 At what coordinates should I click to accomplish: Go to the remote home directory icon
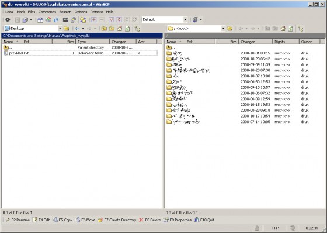pos(283,29)
